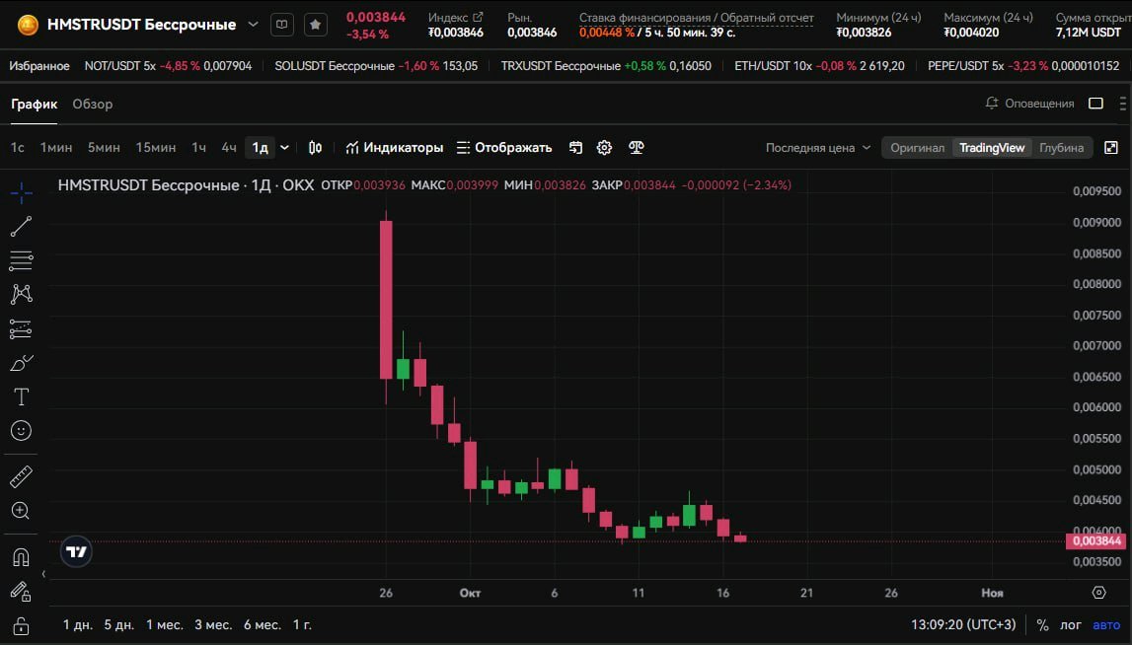Select the XABCD pattern tool
The image size is (1132, 645).
[21, 294]
